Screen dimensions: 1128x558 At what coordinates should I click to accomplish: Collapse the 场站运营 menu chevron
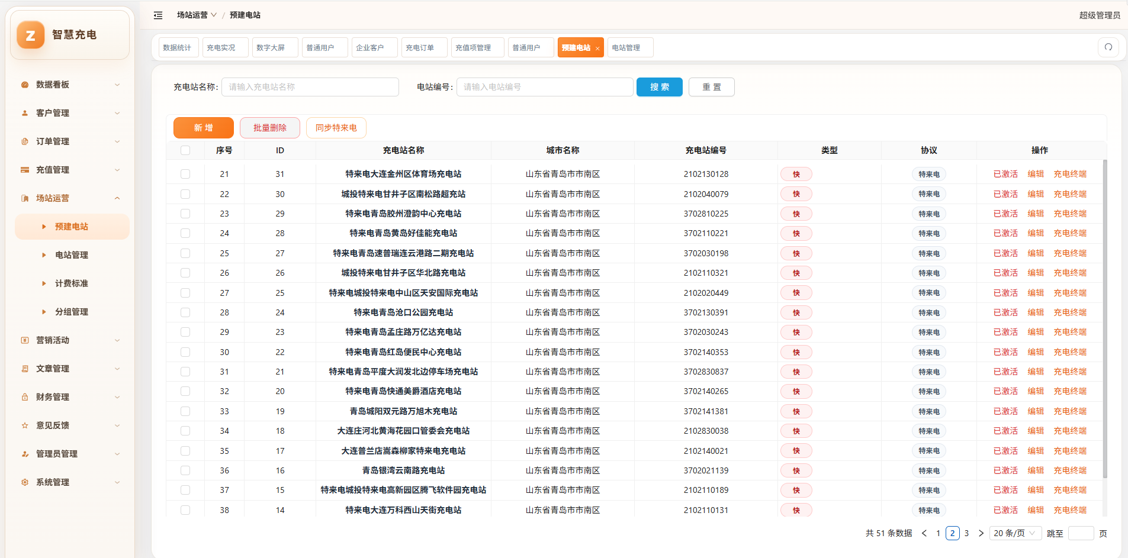coord(117,198)
